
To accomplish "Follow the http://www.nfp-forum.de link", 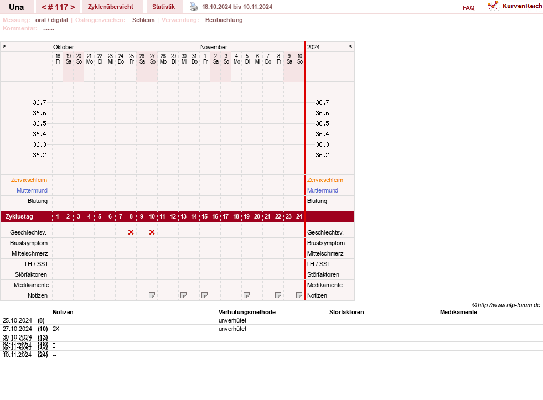I will (509, 305).
